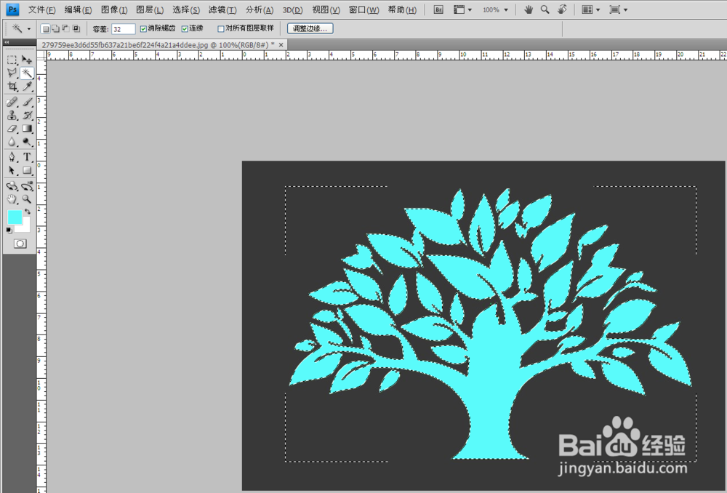This screenshot has width=727, height=493.
Task: Pick the Blur tool
Action: coord(12,142)
